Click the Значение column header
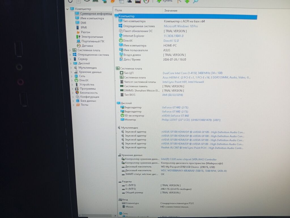Viewport: 290px width, 218px height. [x=171, y=10]
